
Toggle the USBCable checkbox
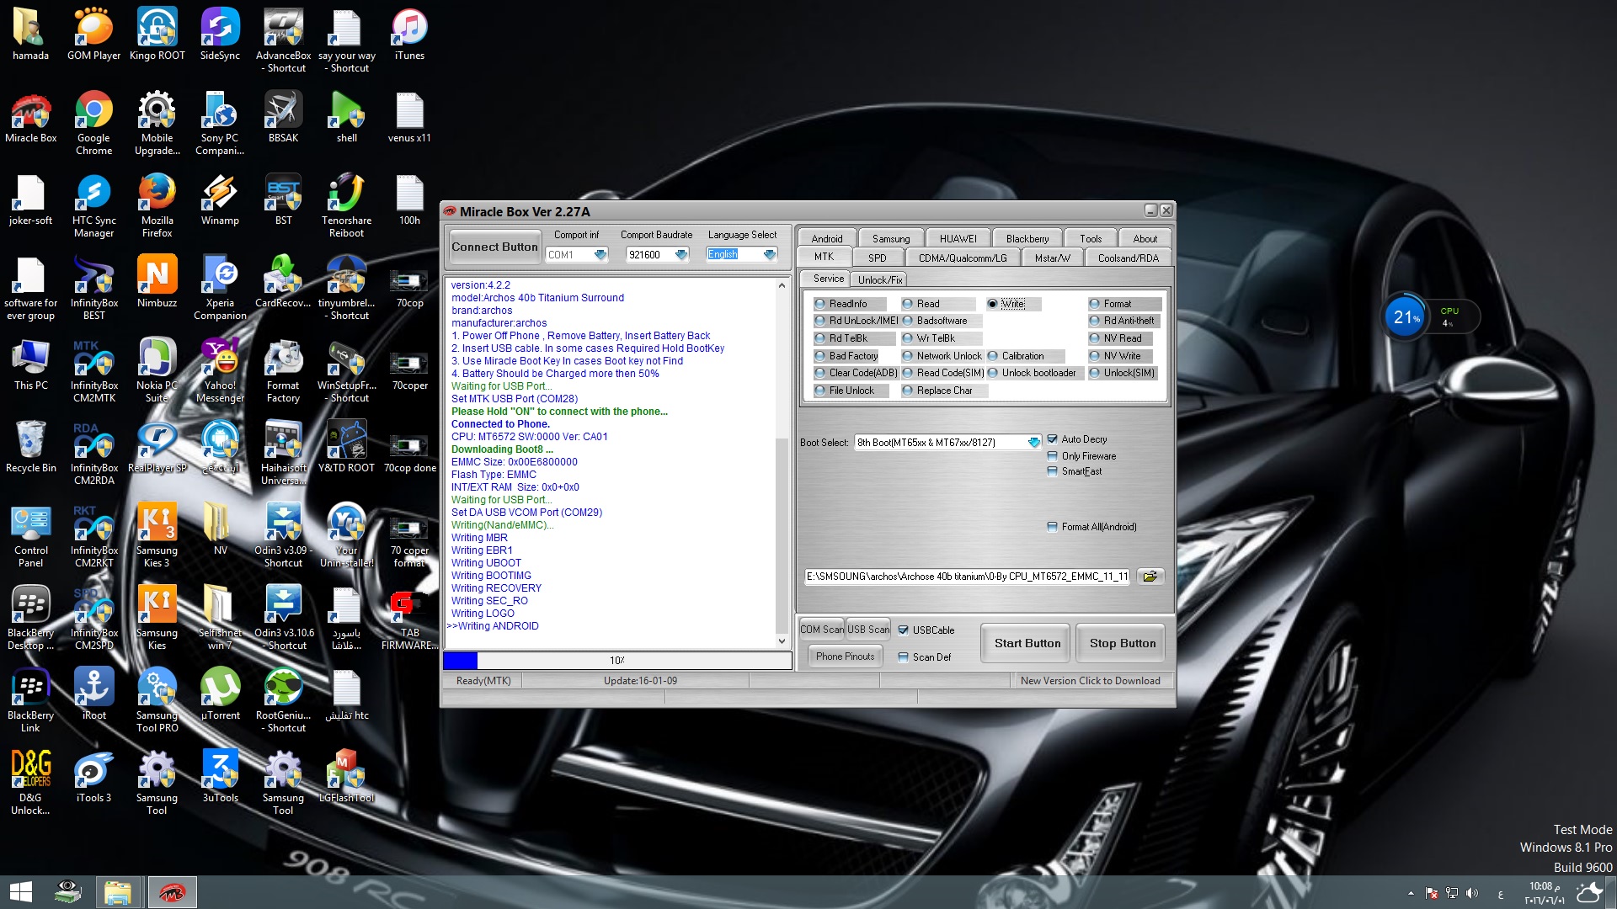903,630
